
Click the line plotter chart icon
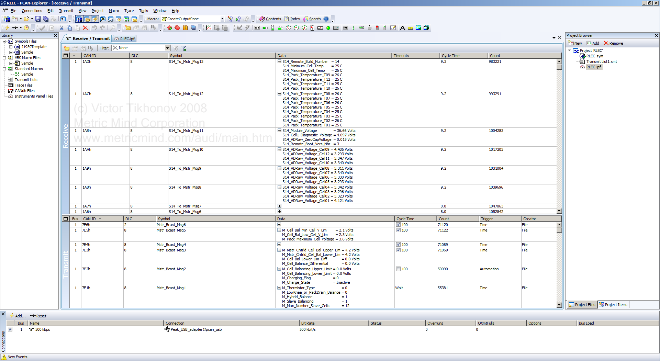209,28
